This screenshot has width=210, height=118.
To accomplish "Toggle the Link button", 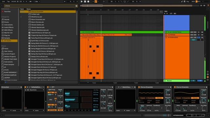I will 3,1.
